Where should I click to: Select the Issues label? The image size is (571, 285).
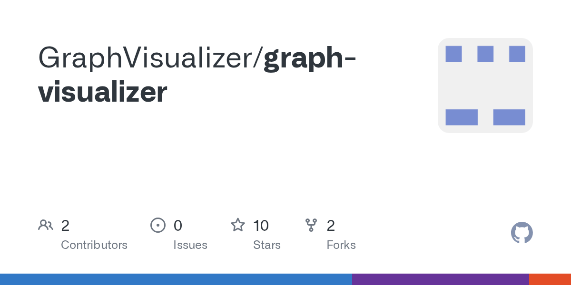[x=190, y=245]
